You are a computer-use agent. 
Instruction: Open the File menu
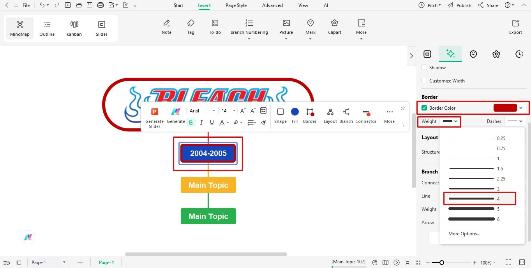point(26,5)
